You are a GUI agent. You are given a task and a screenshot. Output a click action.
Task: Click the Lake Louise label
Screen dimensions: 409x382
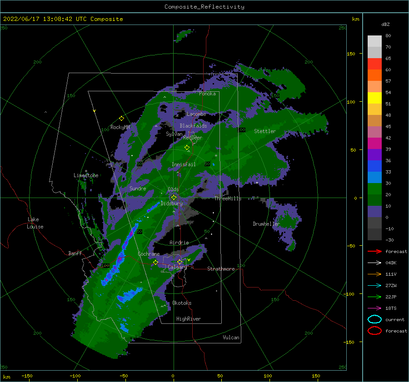[35, 223]
